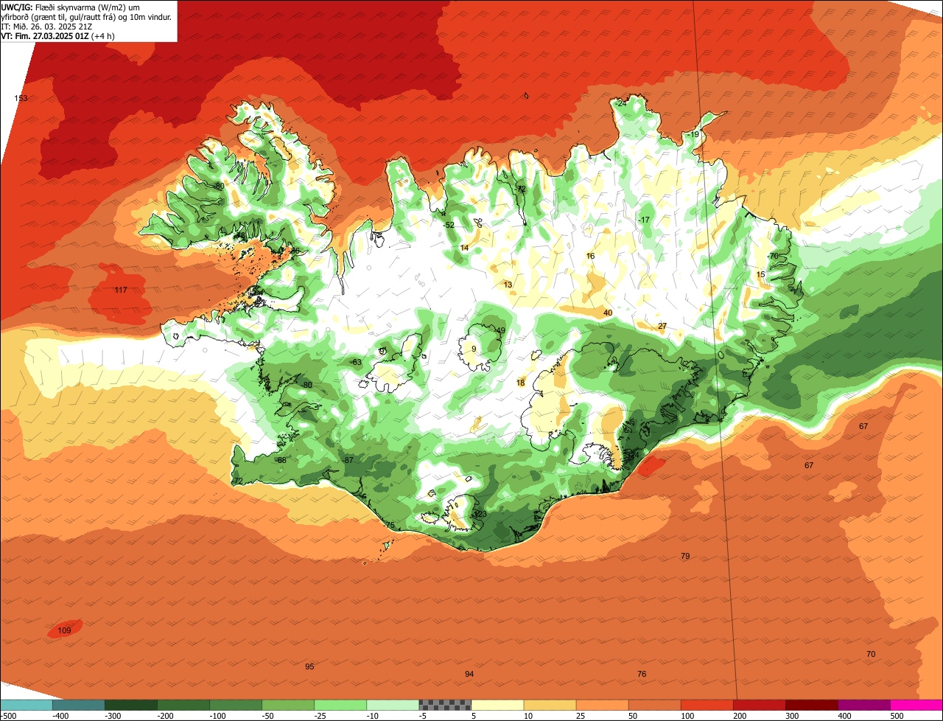Click the -52 value in north Iceland

tap(449, 225)
